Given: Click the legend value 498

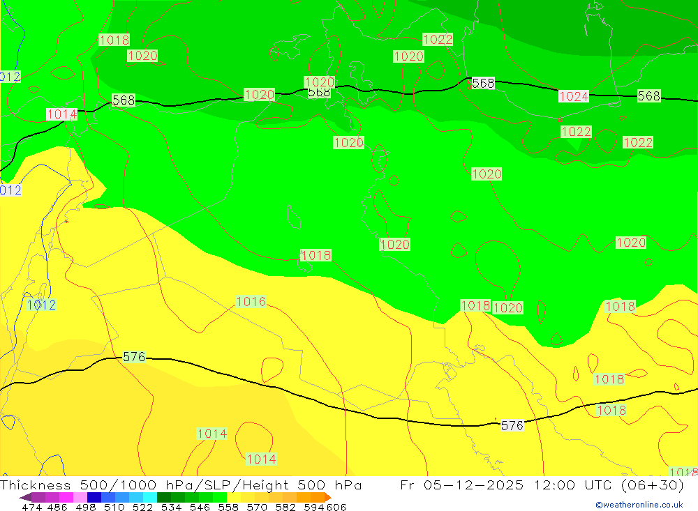Looking at the screenshot, I should 86,507.
